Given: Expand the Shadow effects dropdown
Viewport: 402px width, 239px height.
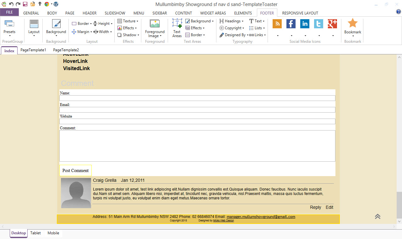Looking at the screenshot, I should (x=128, y=35).
